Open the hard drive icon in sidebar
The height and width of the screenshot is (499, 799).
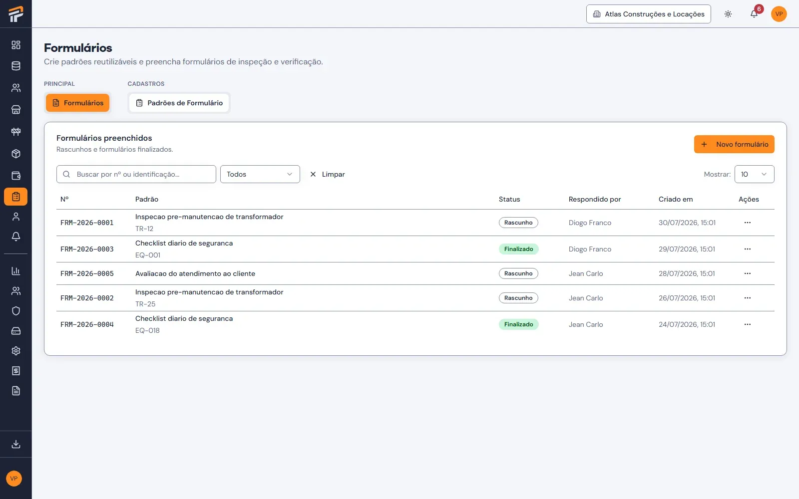(16, 331)
